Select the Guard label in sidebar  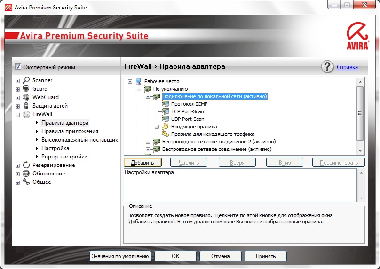[40, 89]
